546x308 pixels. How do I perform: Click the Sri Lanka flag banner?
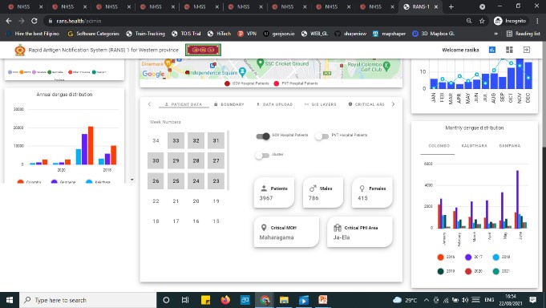(203, 50)
